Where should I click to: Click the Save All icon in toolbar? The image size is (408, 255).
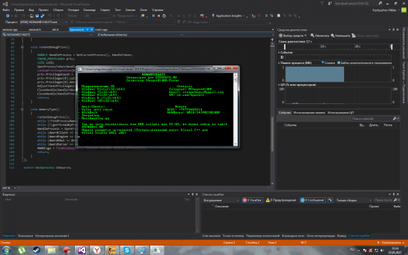[42, 16]
